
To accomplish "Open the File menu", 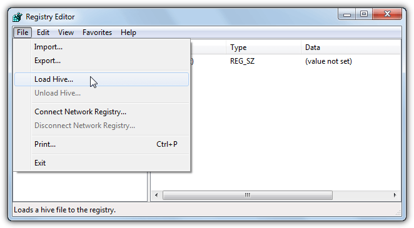I will [x=23, y=32].
